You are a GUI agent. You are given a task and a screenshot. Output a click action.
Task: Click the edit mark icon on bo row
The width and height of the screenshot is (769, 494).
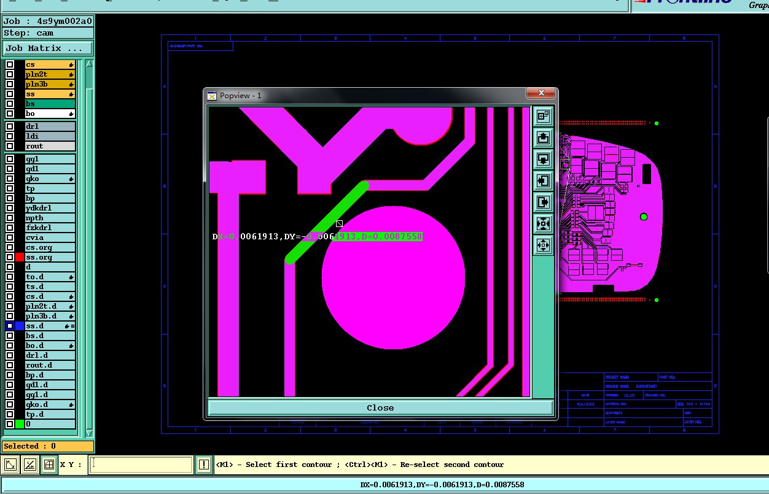tap(71, 114)
